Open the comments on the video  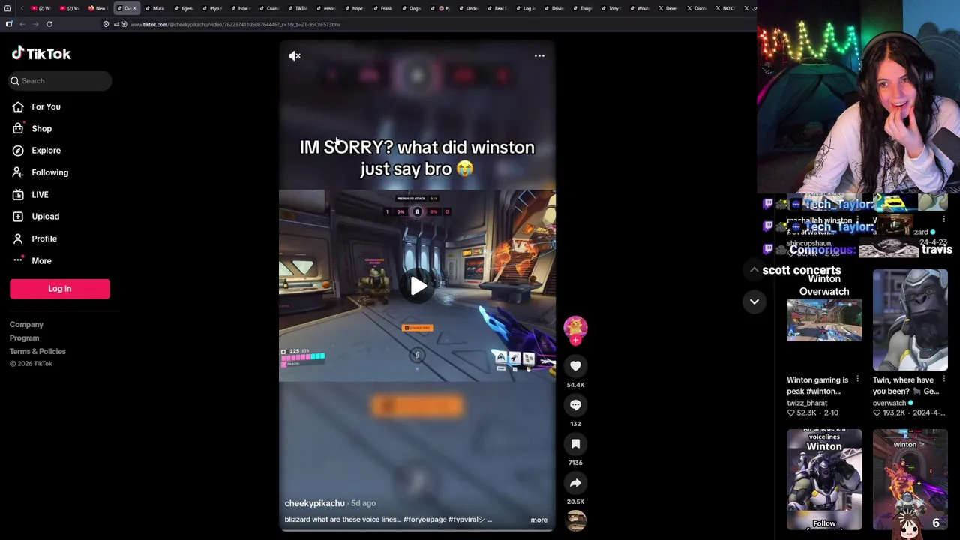click(575, 405)
